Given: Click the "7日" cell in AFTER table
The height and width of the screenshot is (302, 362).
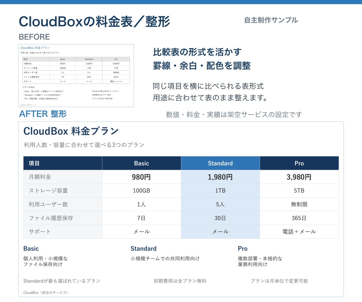Looking at the screenshot, I should click(142, 218).
